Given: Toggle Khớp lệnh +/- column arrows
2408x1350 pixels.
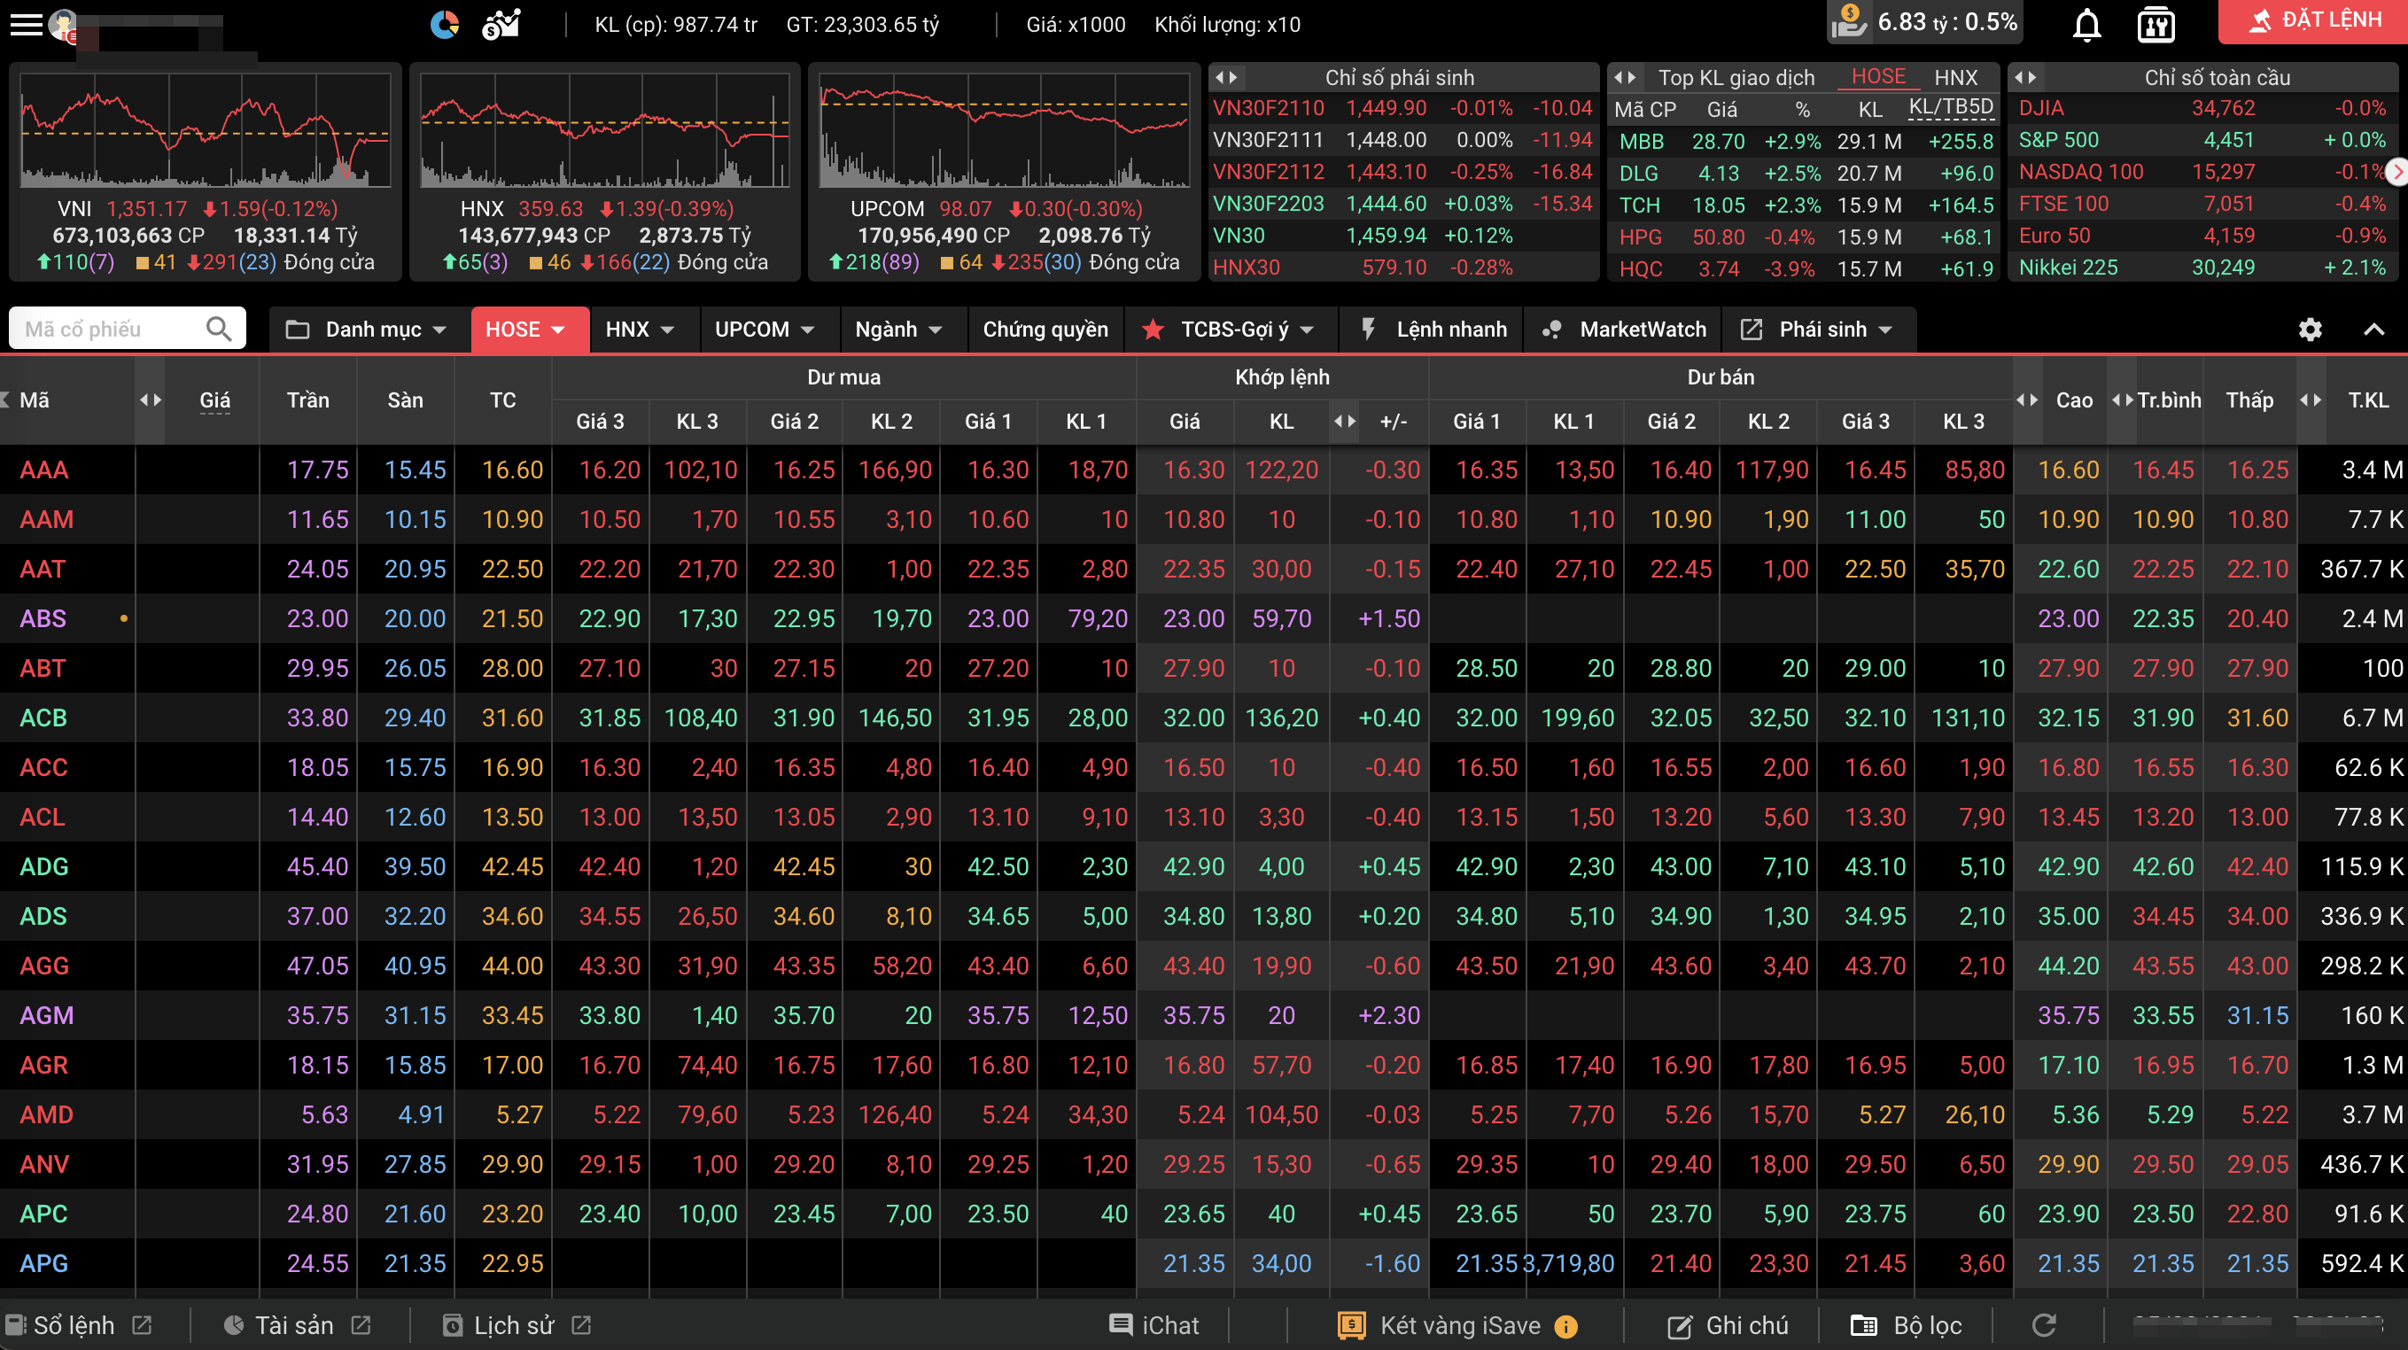Looking at the screenshot, I should pos(1344,422).
